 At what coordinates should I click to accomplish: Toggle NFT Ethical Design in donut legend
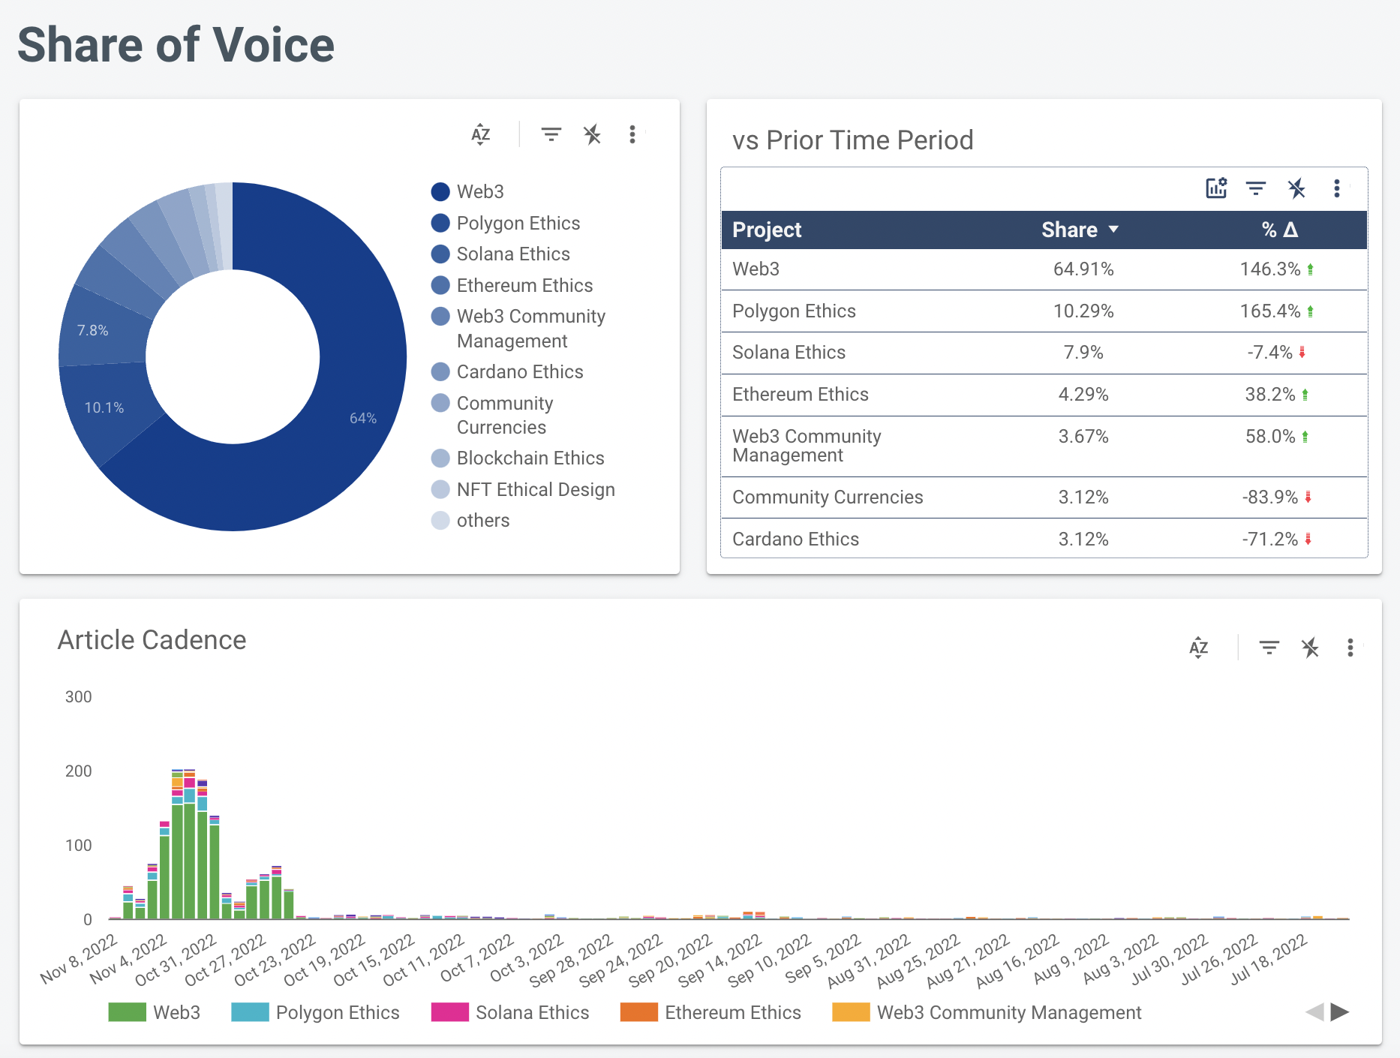point(523,489)
